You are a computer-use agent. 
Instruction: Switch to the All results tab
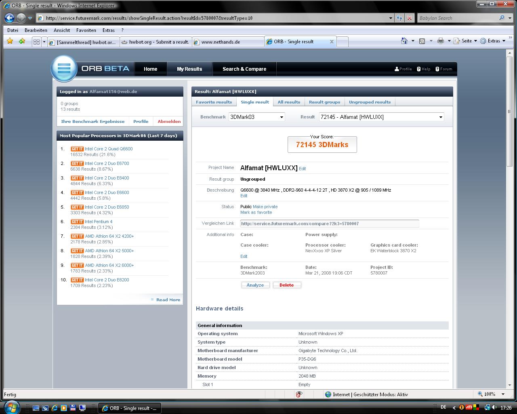tap(289, 102)
